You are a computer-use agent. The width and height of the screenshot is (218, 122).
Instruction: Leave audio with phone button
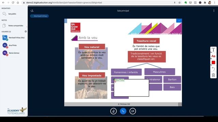(x=123, y=111)
